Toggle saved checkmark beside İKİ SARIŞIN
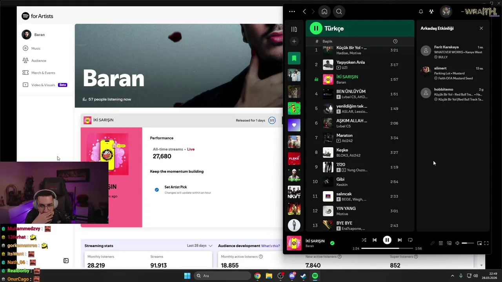Image resolution: width=502 pixels, height=282 pixels. [x=332, y=243]
